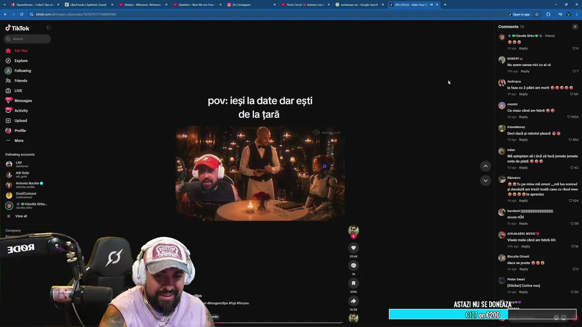Screen dimensions: 582x327
Task: Open the Activity notifications
Action: [x=21, y=111]
